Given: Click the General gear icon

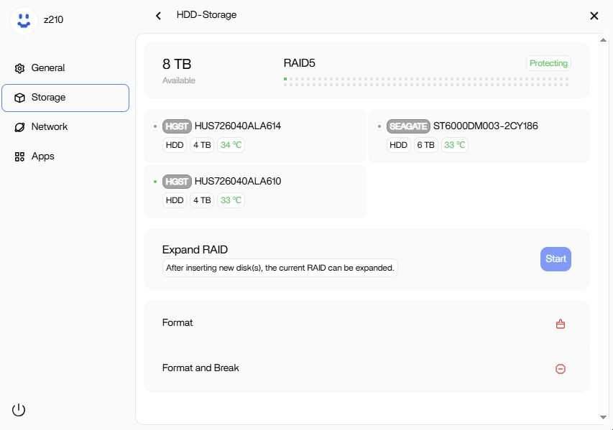Looking at the screenshot, I should 19,68.
